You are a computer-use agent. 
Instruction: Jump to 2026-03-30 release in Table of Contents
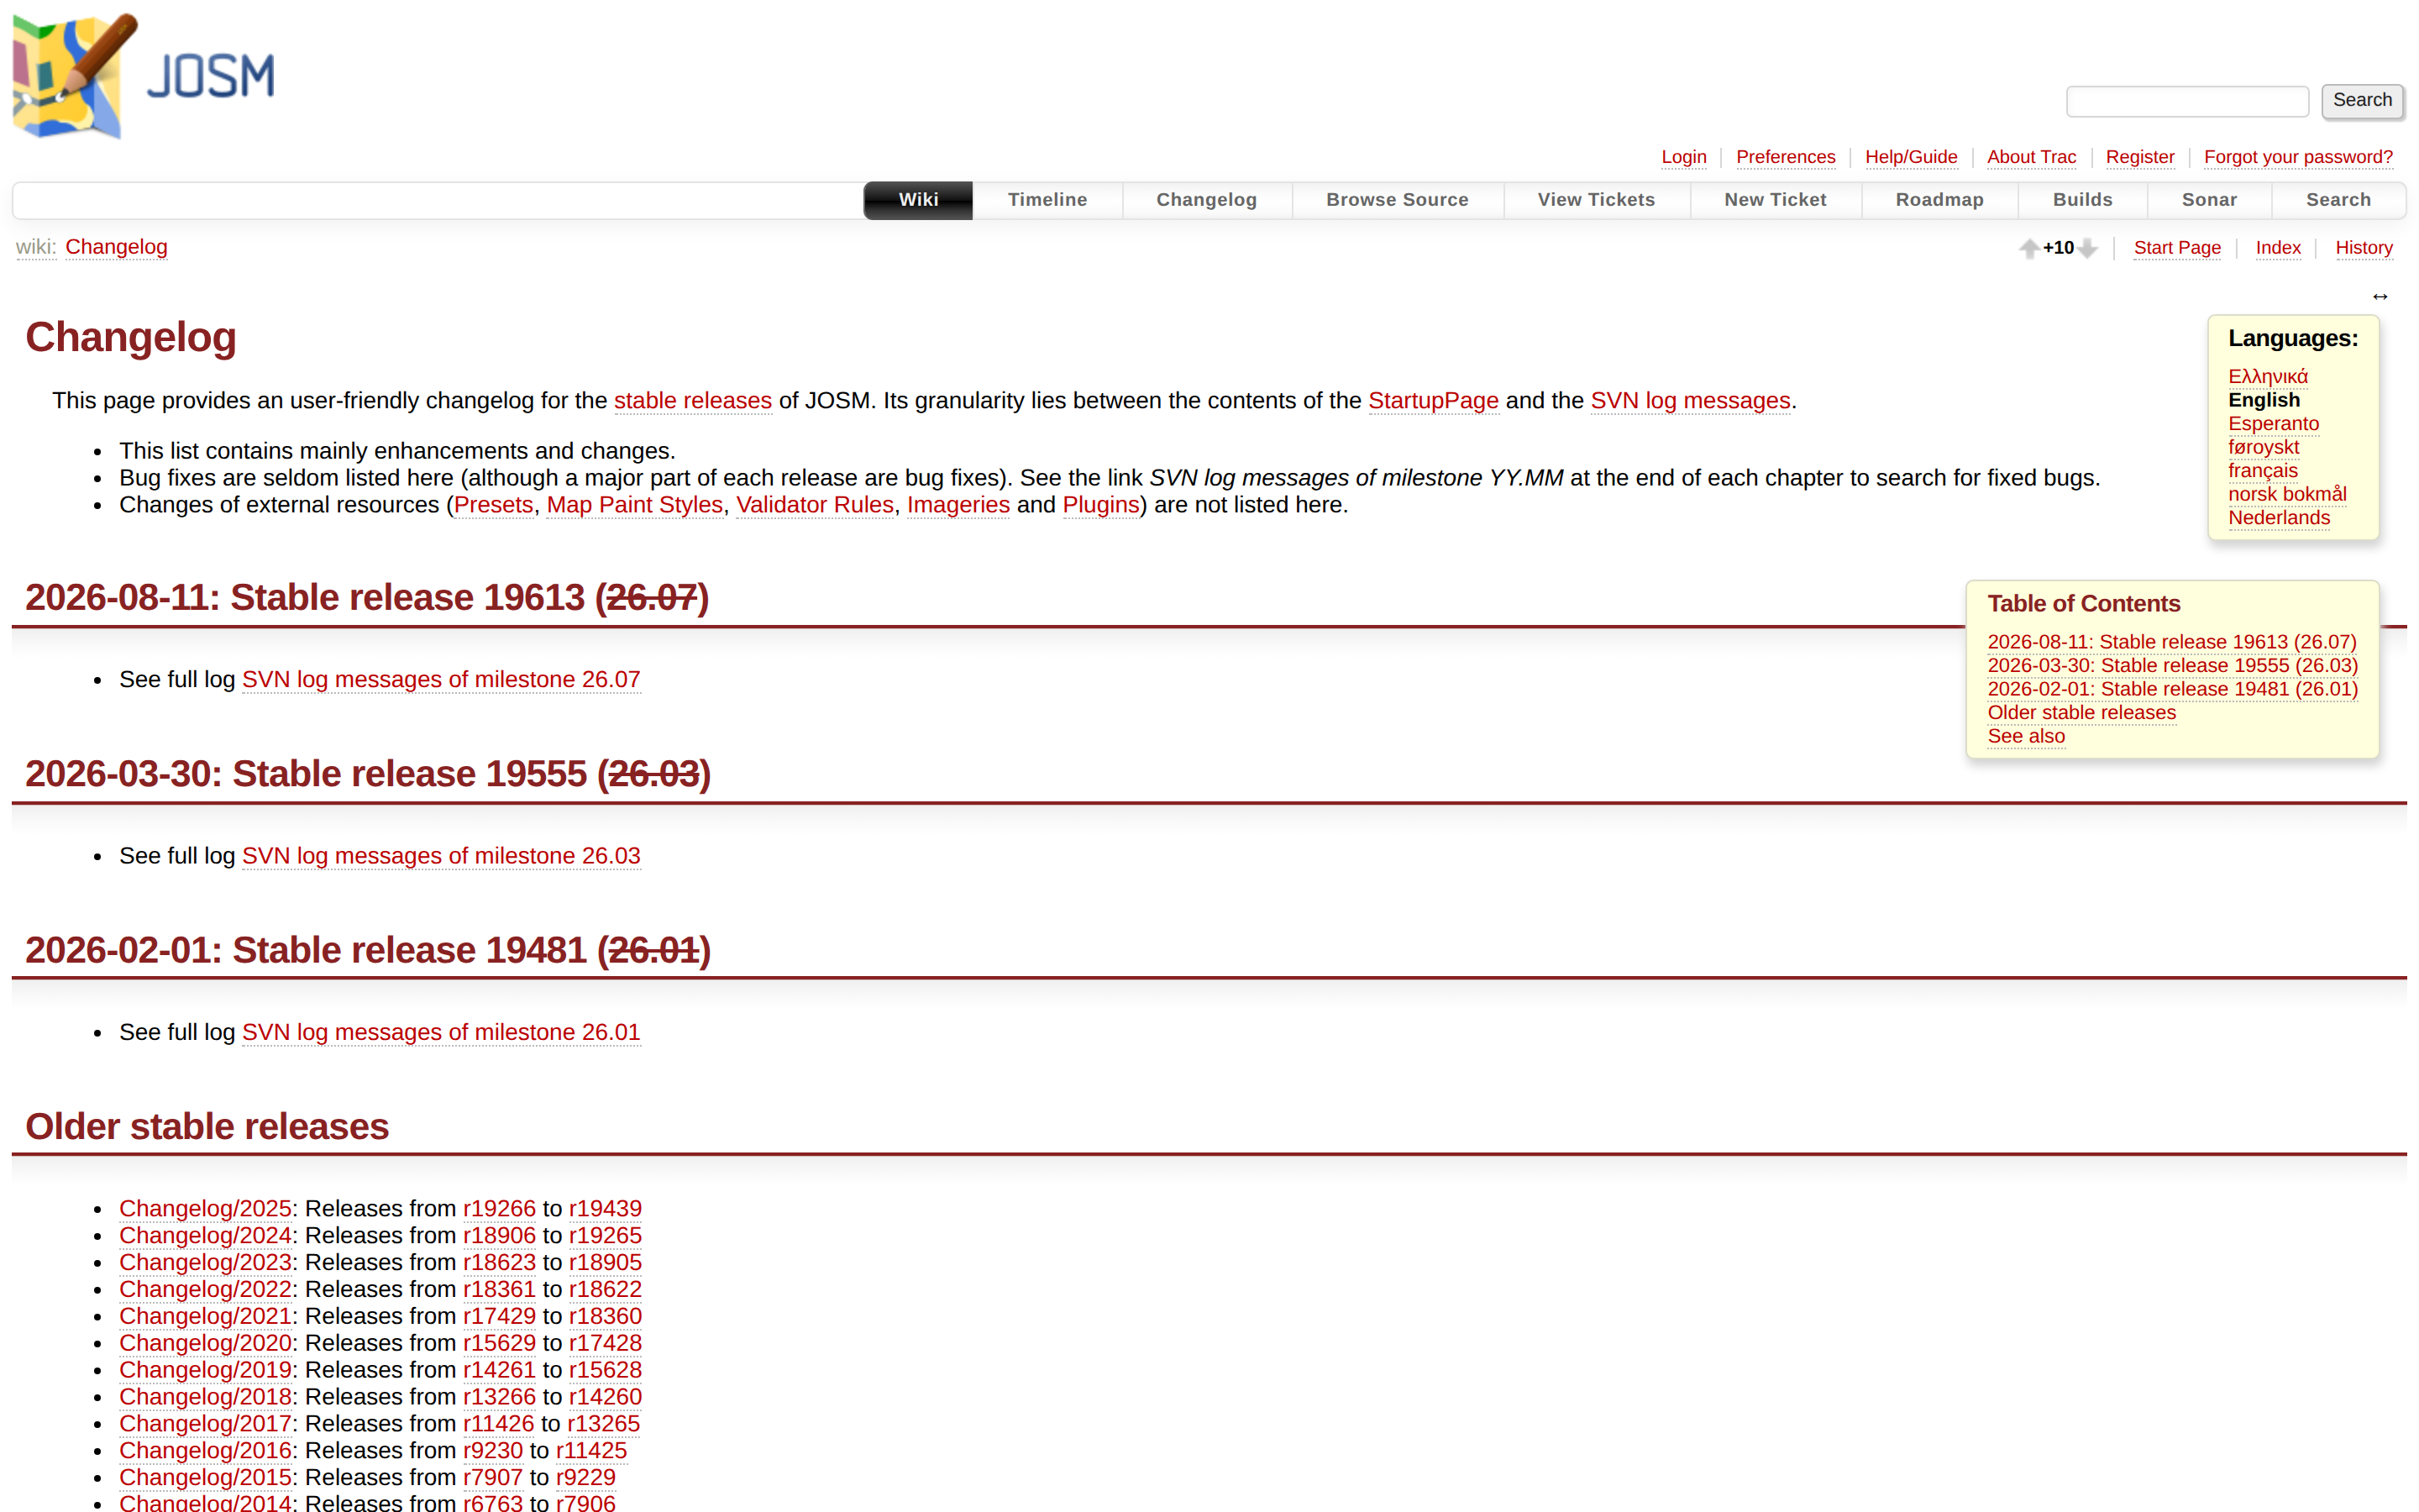pos(2172,666)
